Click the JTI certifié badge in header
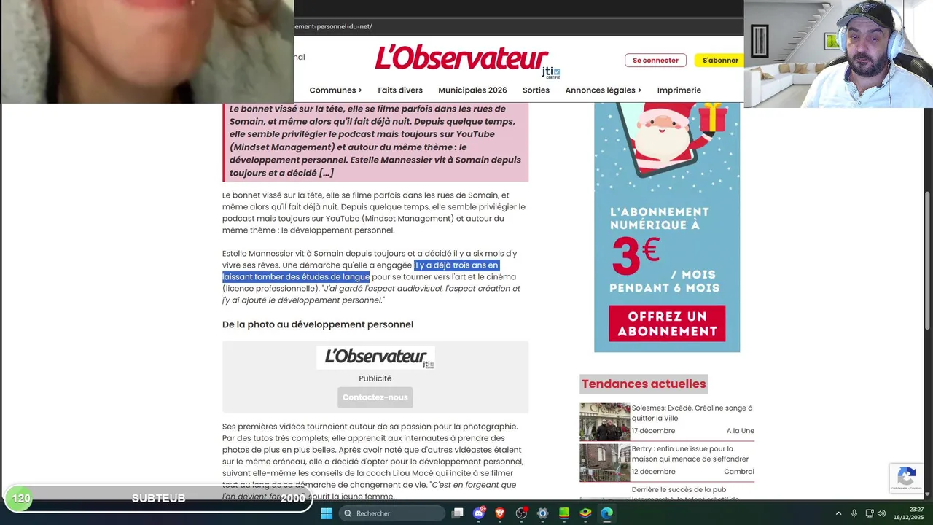Viewport: 933px width, 525px height. coord(551,72)
